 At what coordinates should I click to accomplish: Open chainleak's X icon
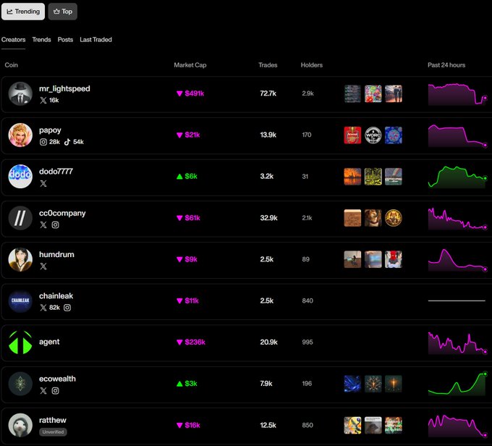(x=43, y=308)
